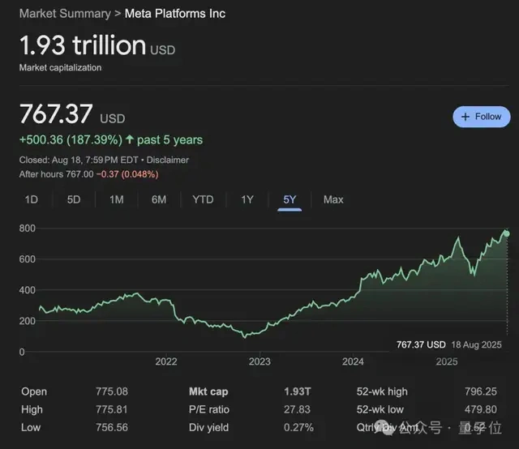The image size is (519, 449).
Task: Select the 6M time range
Action: click(159, 199)
